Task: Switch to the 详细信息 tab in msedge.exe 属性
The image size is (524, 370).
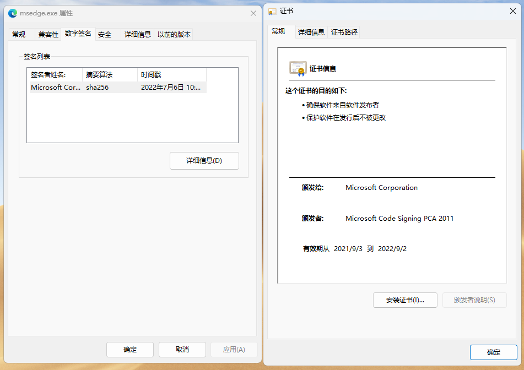Action: click(x=137, y=34)
